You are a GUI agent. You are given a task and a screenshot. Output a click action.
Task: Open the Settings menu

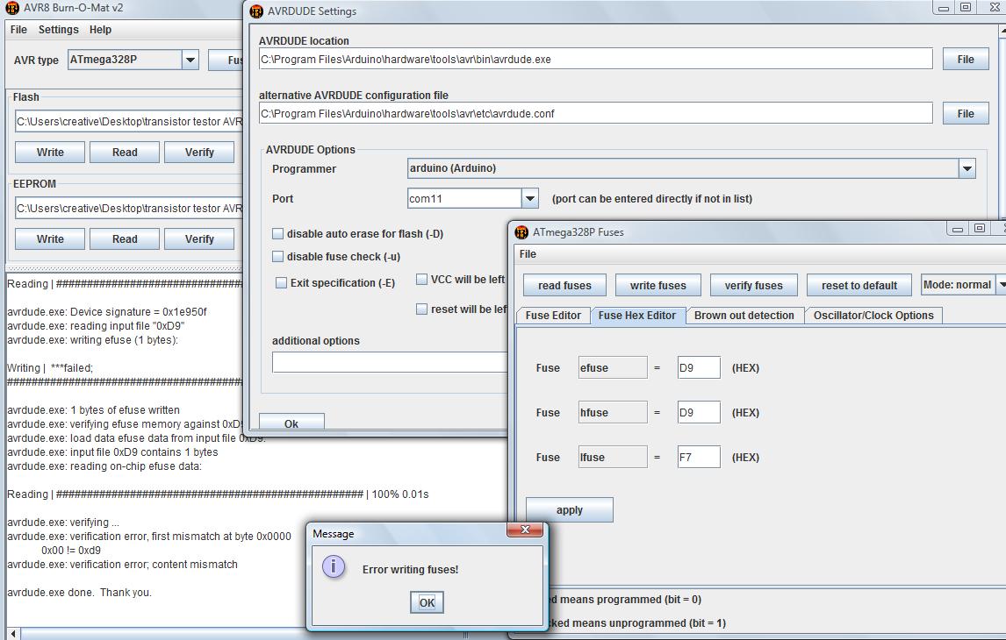59,30
